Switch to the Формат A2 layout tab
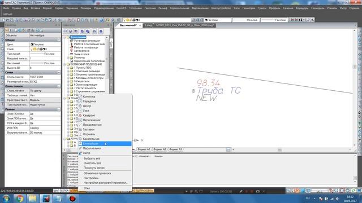Screen dimensions: 362x203 click(160, 149)
